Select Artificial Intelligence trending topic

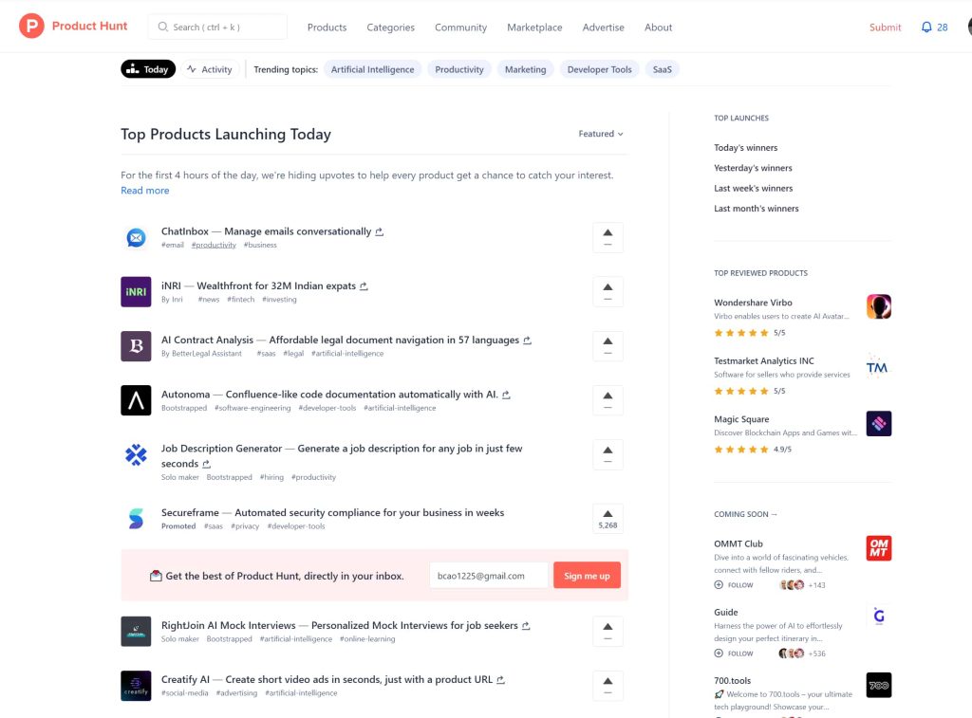coord(372,69)
